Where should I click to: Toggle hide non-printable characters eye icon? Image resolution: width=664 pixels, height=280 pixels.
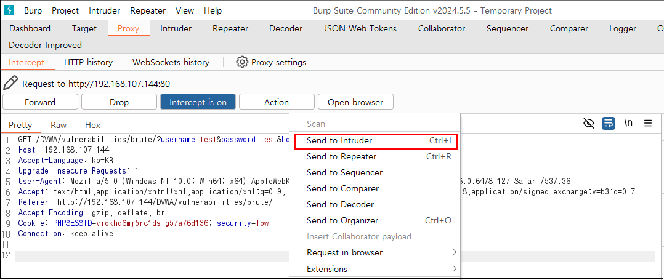pyautogui.click(x=589, y=124)
